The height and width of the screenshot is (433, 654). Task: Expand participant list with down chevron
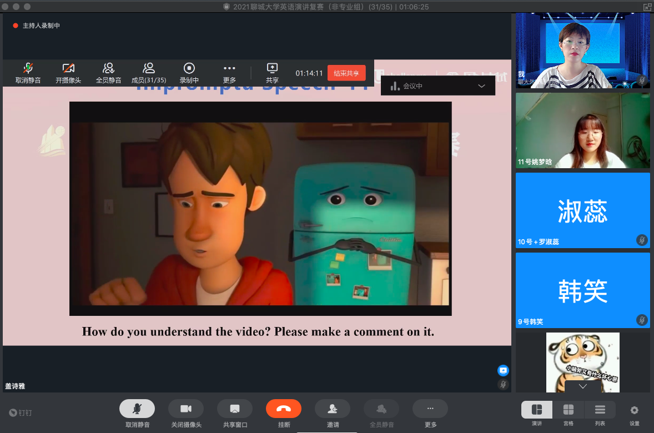click(582, 386)
